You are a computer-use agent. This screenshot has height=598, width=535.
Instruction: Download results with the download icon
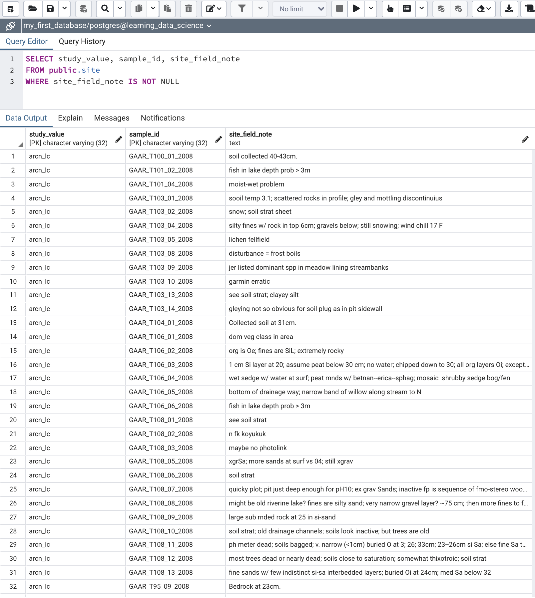[x=509, y=9]
